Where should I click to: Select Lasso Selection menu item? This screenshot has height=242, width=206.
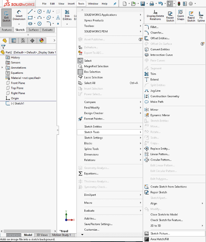[x=93, y=78]
